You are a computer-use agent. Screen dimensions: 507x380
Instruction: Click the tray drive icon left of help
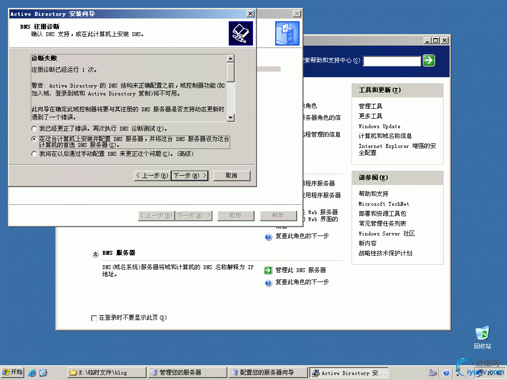433,373
